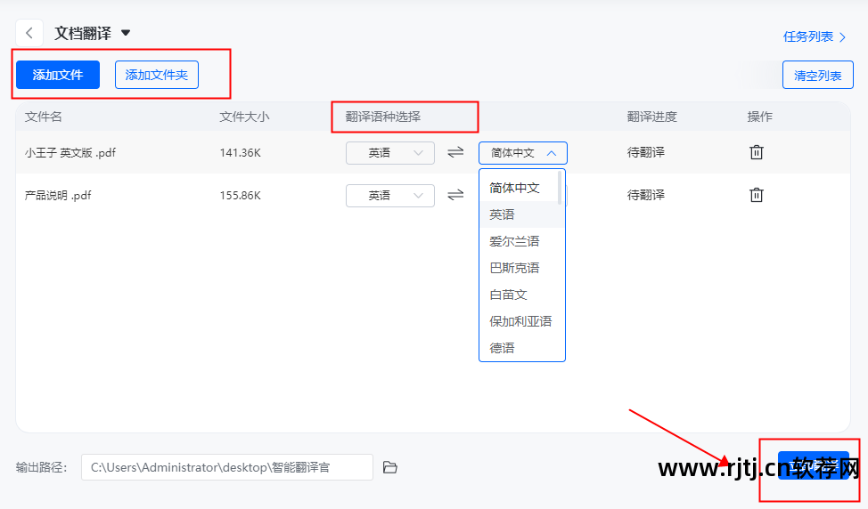Click the 文件大小 column header
Image resolution: width=868 pixels, height=509 pixels.
pyautogui.click(x=244, y=117)
